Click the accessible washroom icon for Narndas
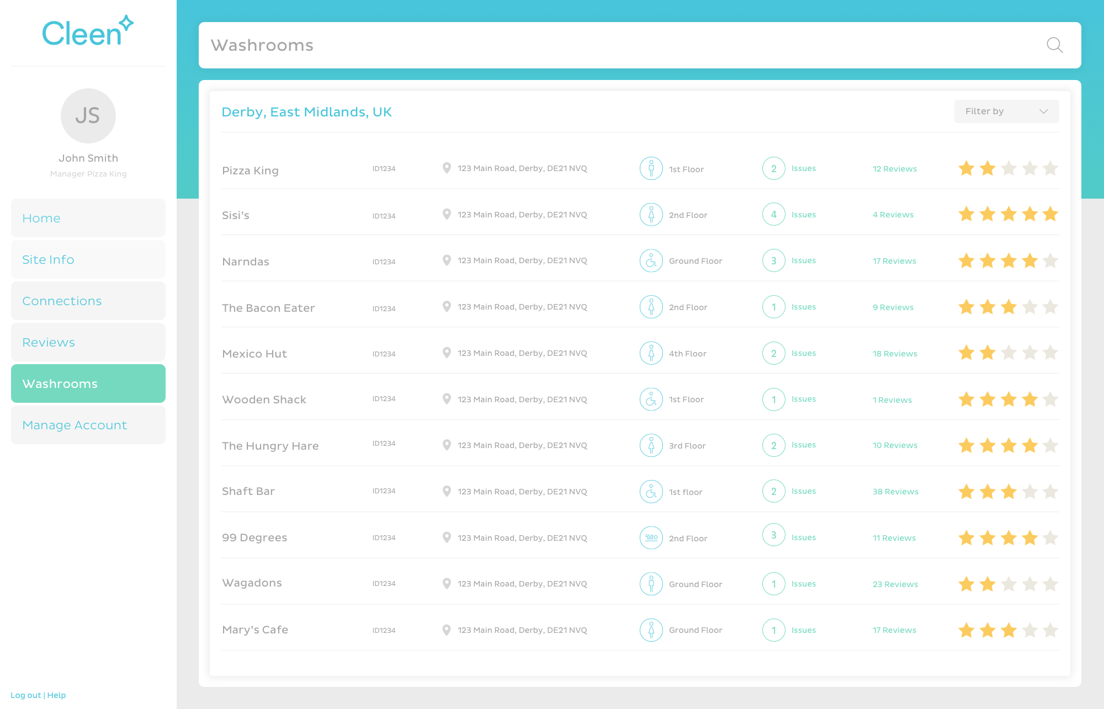This screenshot has height=709, width=1104. [x=651, y=261]
